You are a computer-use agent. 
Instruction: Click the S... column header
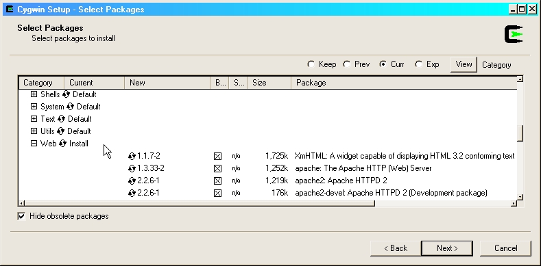coord(238,83)
